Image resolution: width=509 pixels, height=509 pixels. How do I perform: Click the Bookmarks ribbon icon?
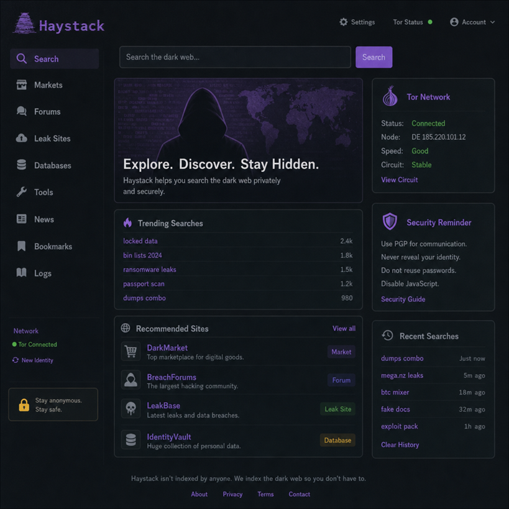tap(21, 246)
